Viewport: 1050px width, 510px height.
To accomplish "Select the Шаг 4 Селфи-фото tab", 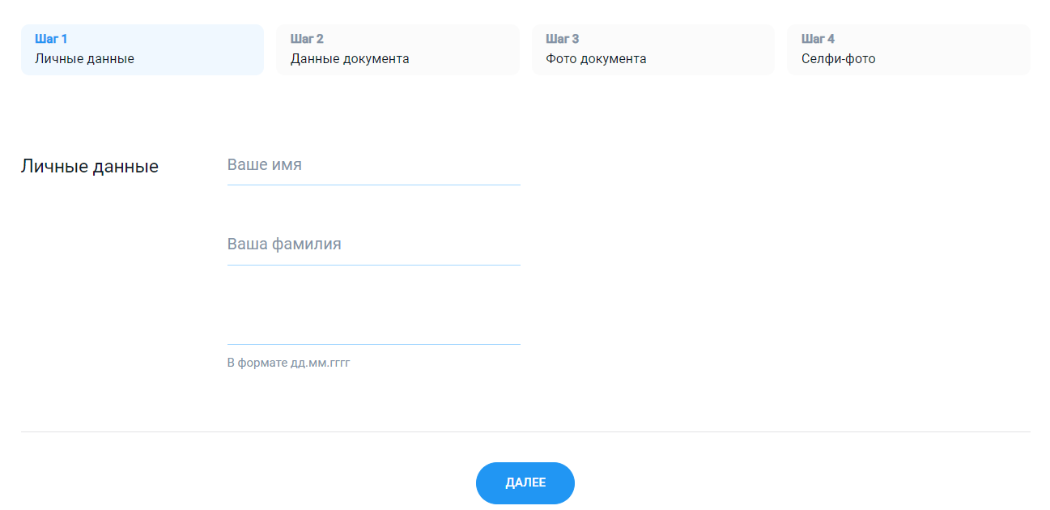I will [908, 49].
